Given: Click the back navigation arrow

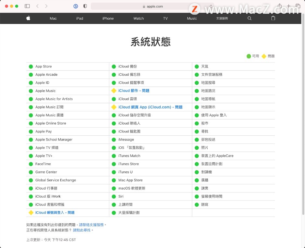Looking at the screenshot, I should (37, 6).
